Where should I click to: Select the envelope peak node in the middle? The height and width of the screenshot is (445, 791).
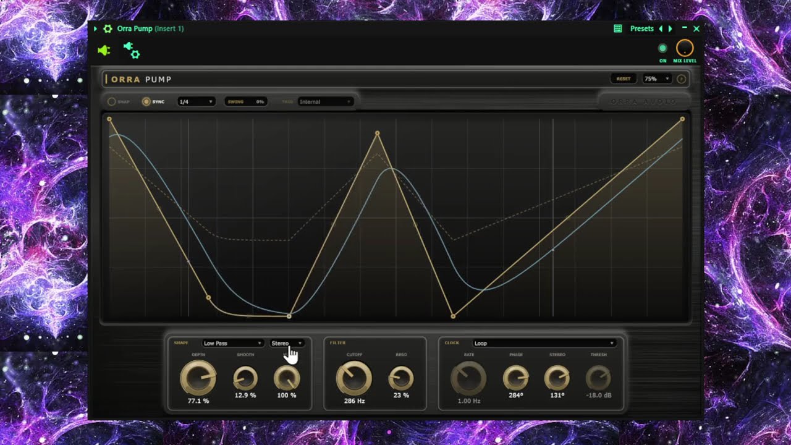[378, 133]
